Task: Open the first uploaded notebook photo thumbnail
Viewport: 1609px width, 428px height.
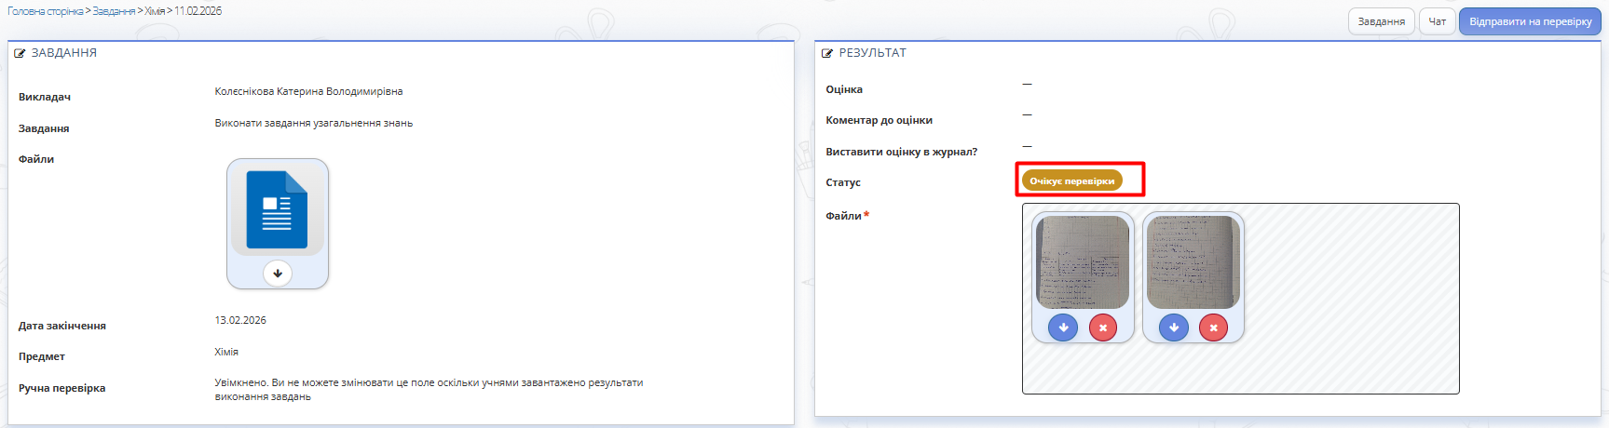Action: pos(1083,262)
